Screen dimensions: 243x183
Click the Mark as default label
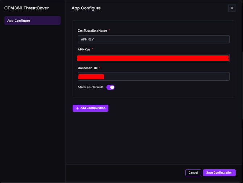90,87
